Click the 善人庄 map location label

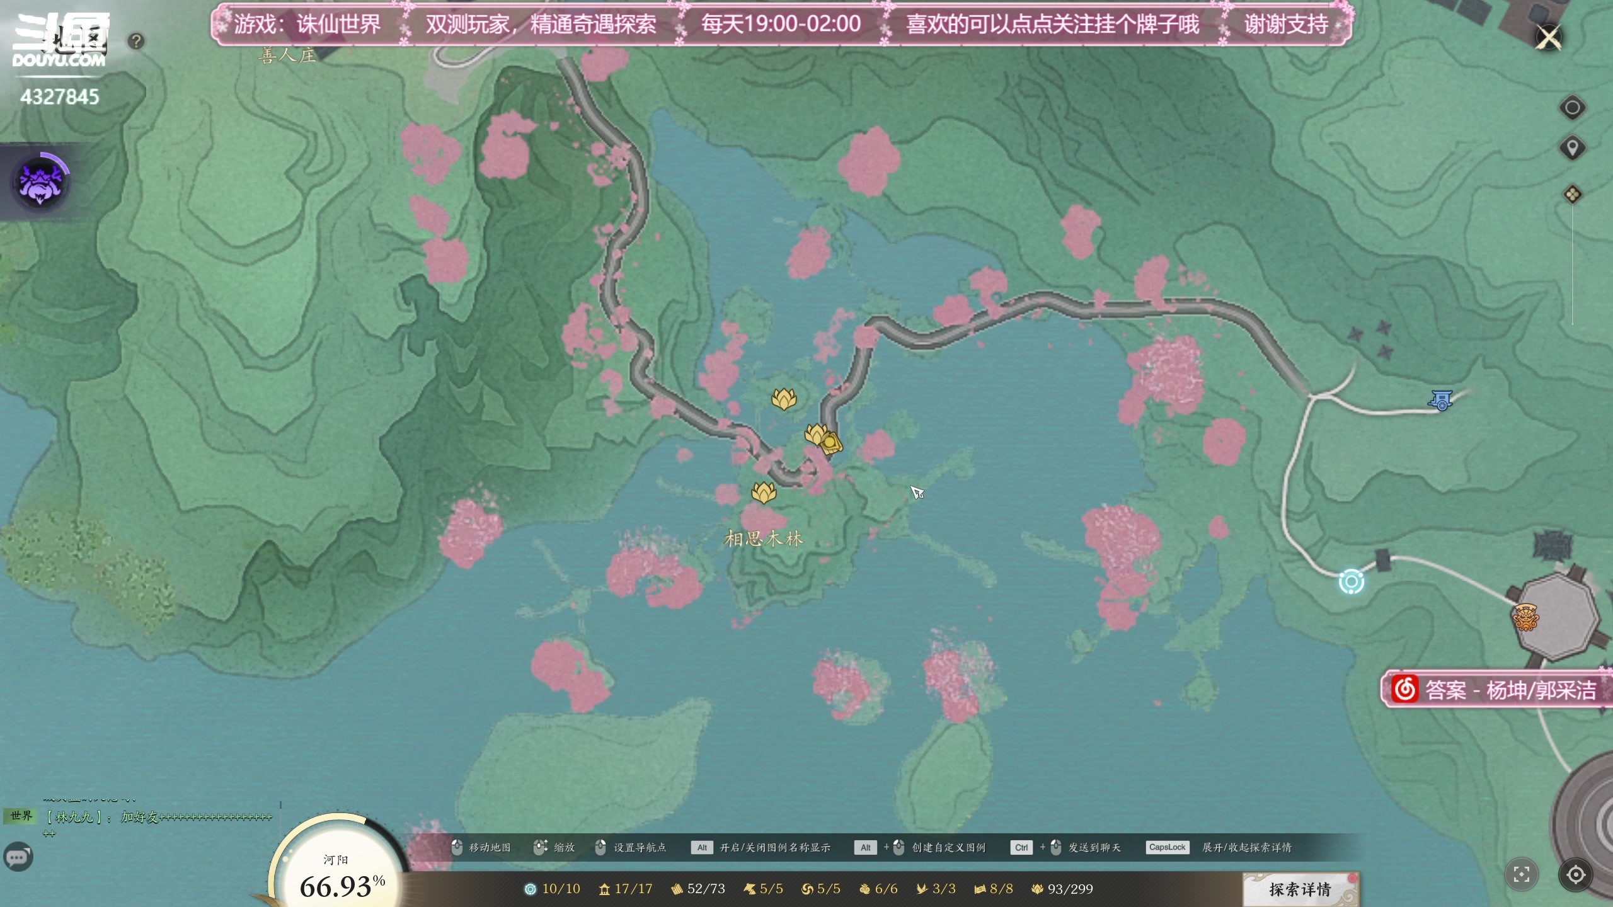pyautogui.click(x=287, y=55)
